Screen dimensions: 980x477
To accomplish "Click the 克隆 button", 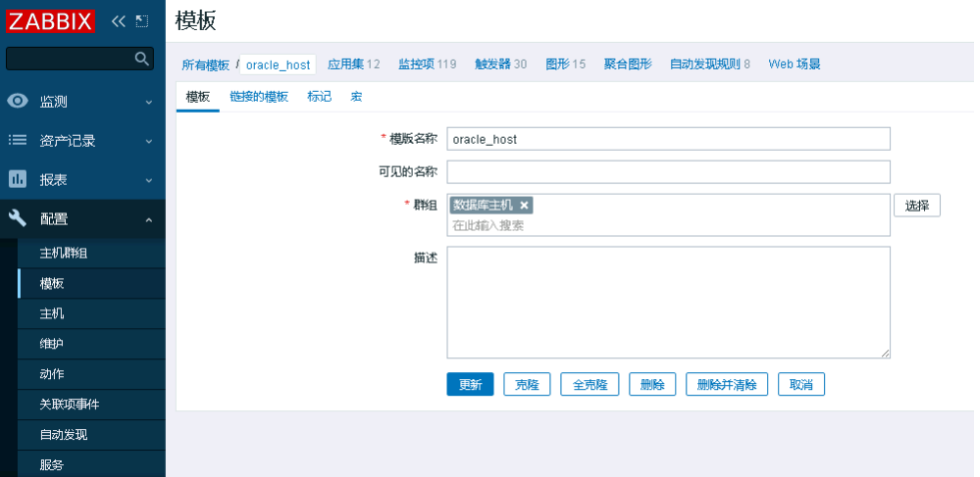I will [x=526, y=384].
